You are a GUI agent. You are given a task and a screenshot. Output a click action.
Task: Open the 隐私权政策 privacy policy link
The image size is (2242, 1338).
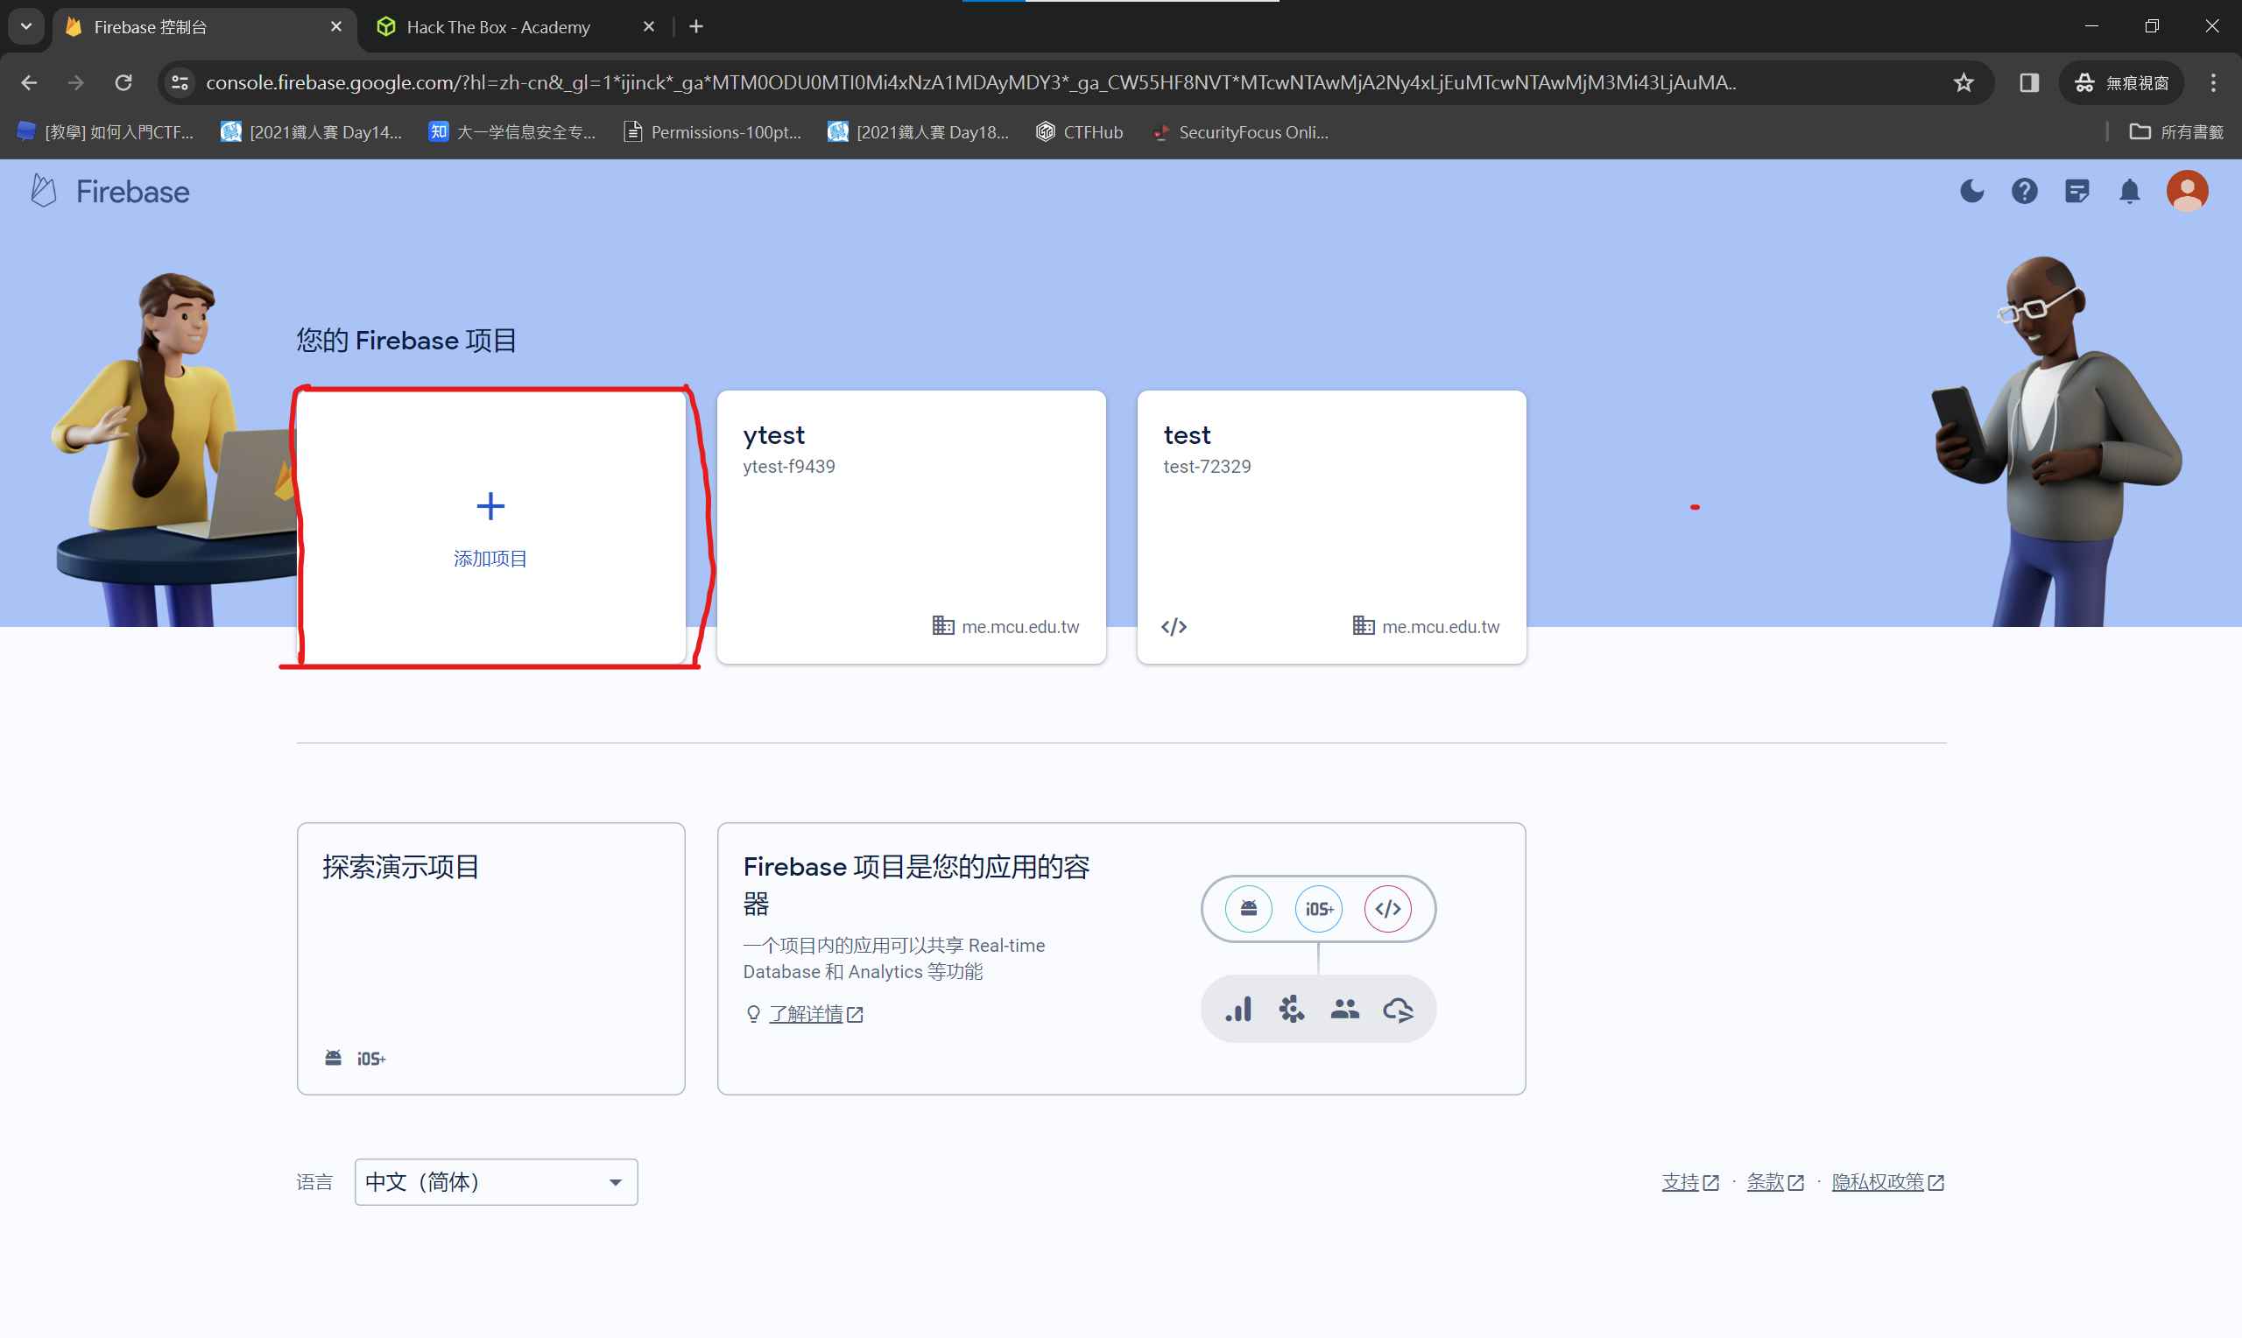point(1877,1181)
